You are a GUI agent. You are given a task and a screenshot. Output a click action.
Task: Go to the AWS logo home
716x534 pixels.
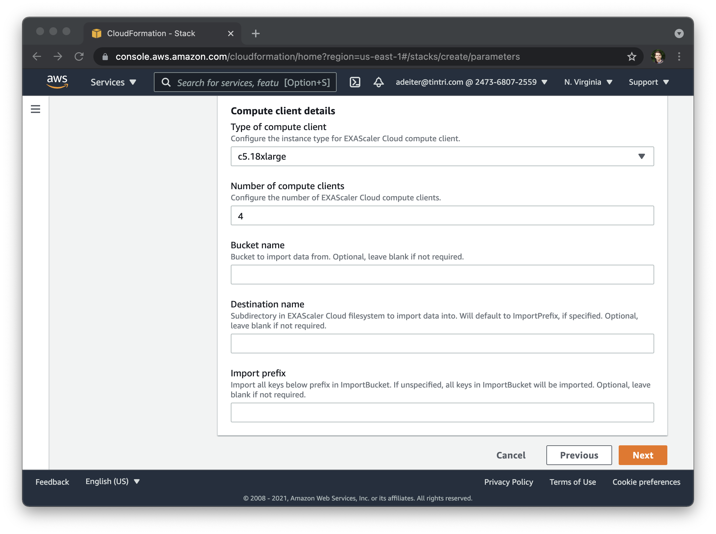(57, 81)
